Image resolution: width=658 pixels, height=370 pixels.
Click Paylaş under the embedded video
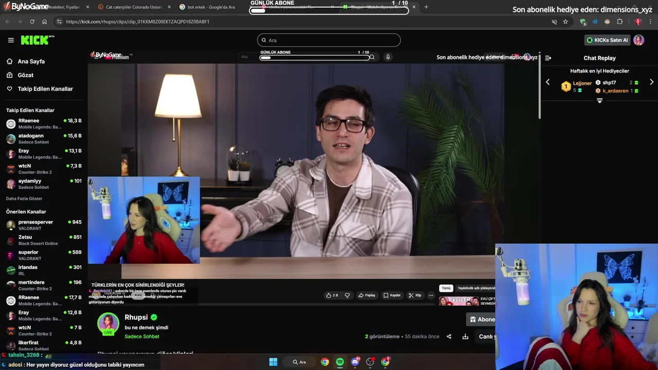(367, 295)
